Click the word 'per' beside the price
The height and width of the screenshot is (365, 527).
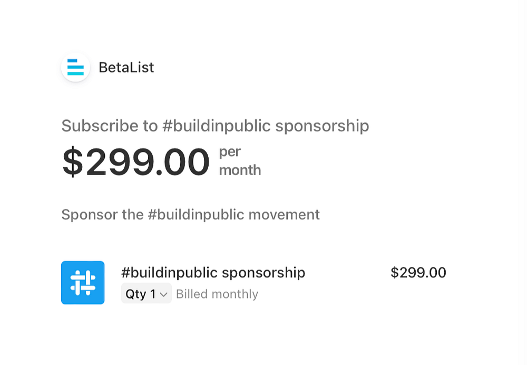click(x=230, y=152)
